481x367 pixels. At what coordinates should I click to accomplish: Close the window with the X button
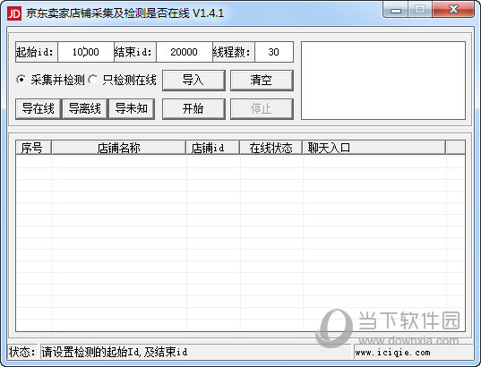point(453,10)
